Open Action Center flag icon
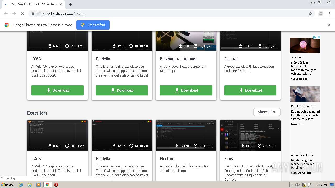This screenshot has width=335, height=188. coord(310,185)
